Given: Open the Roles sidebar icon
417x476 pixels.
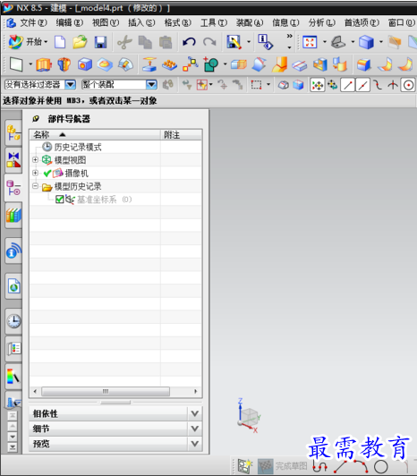Looking at the screenshot, I should (x=14, y=349).
